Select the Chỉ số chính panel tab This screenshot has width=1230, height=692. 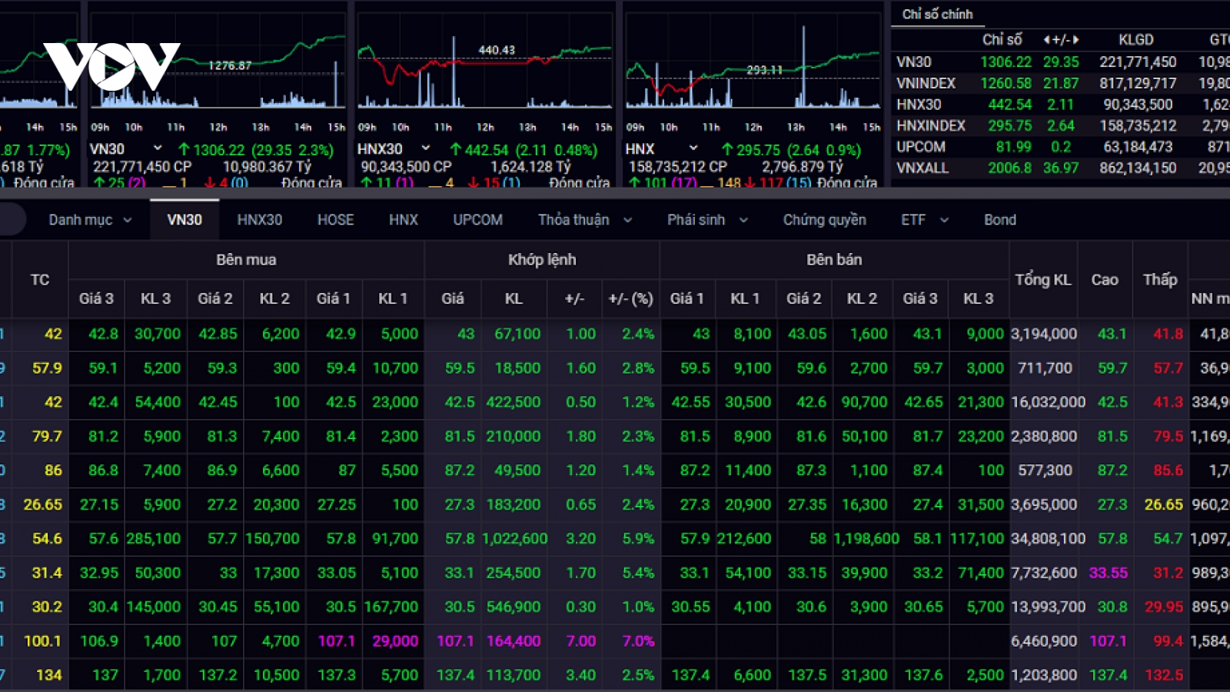(937, 14)
